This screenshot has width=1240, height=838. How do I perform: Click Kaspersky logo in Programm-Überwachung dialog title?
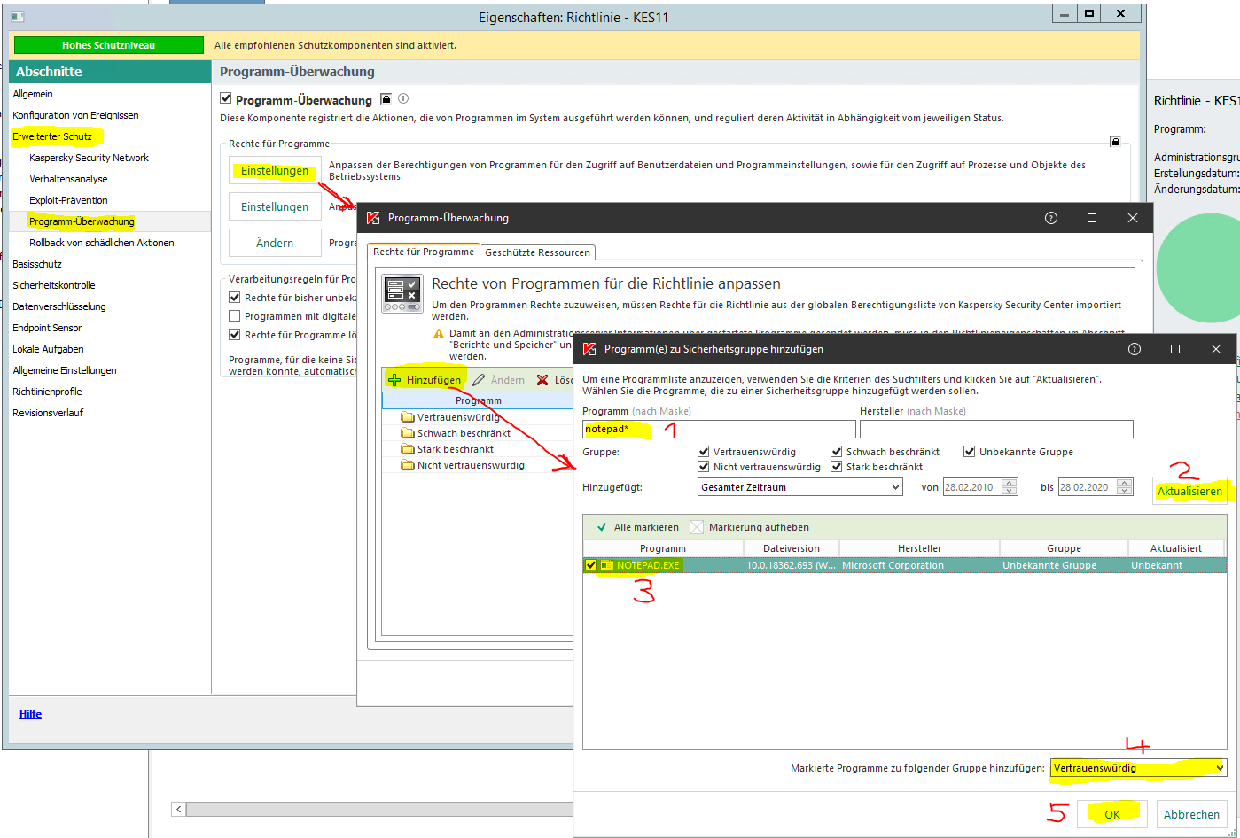point(373,218)
